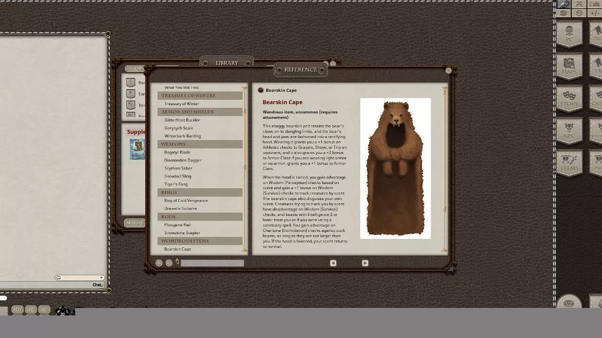Open Treasury of Winter entry
602x338 pixels.
pos(182,104)
